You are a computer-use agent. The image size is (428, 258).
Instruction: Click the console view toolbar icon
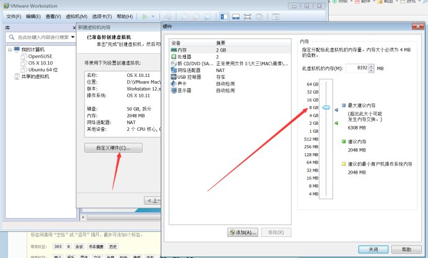click(275, 17)
